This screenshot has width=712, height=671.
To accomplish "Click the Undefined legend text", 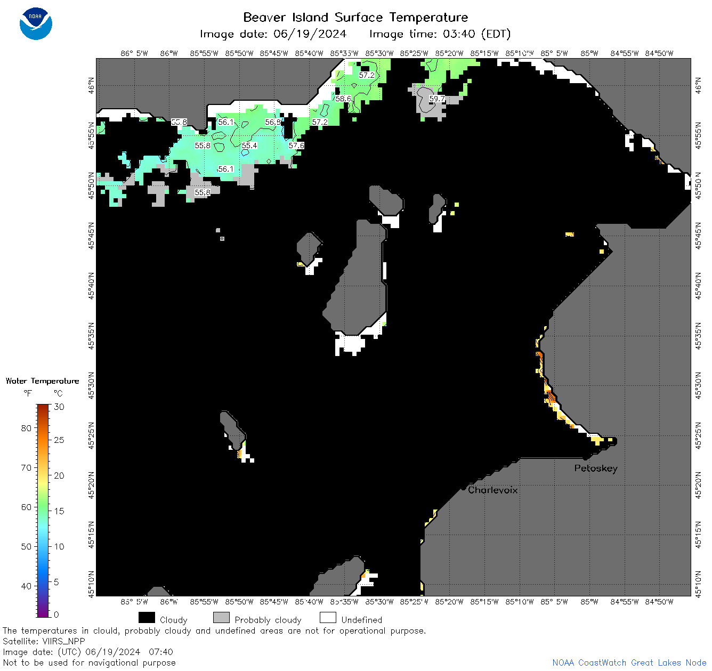I will tap(362, 620).
